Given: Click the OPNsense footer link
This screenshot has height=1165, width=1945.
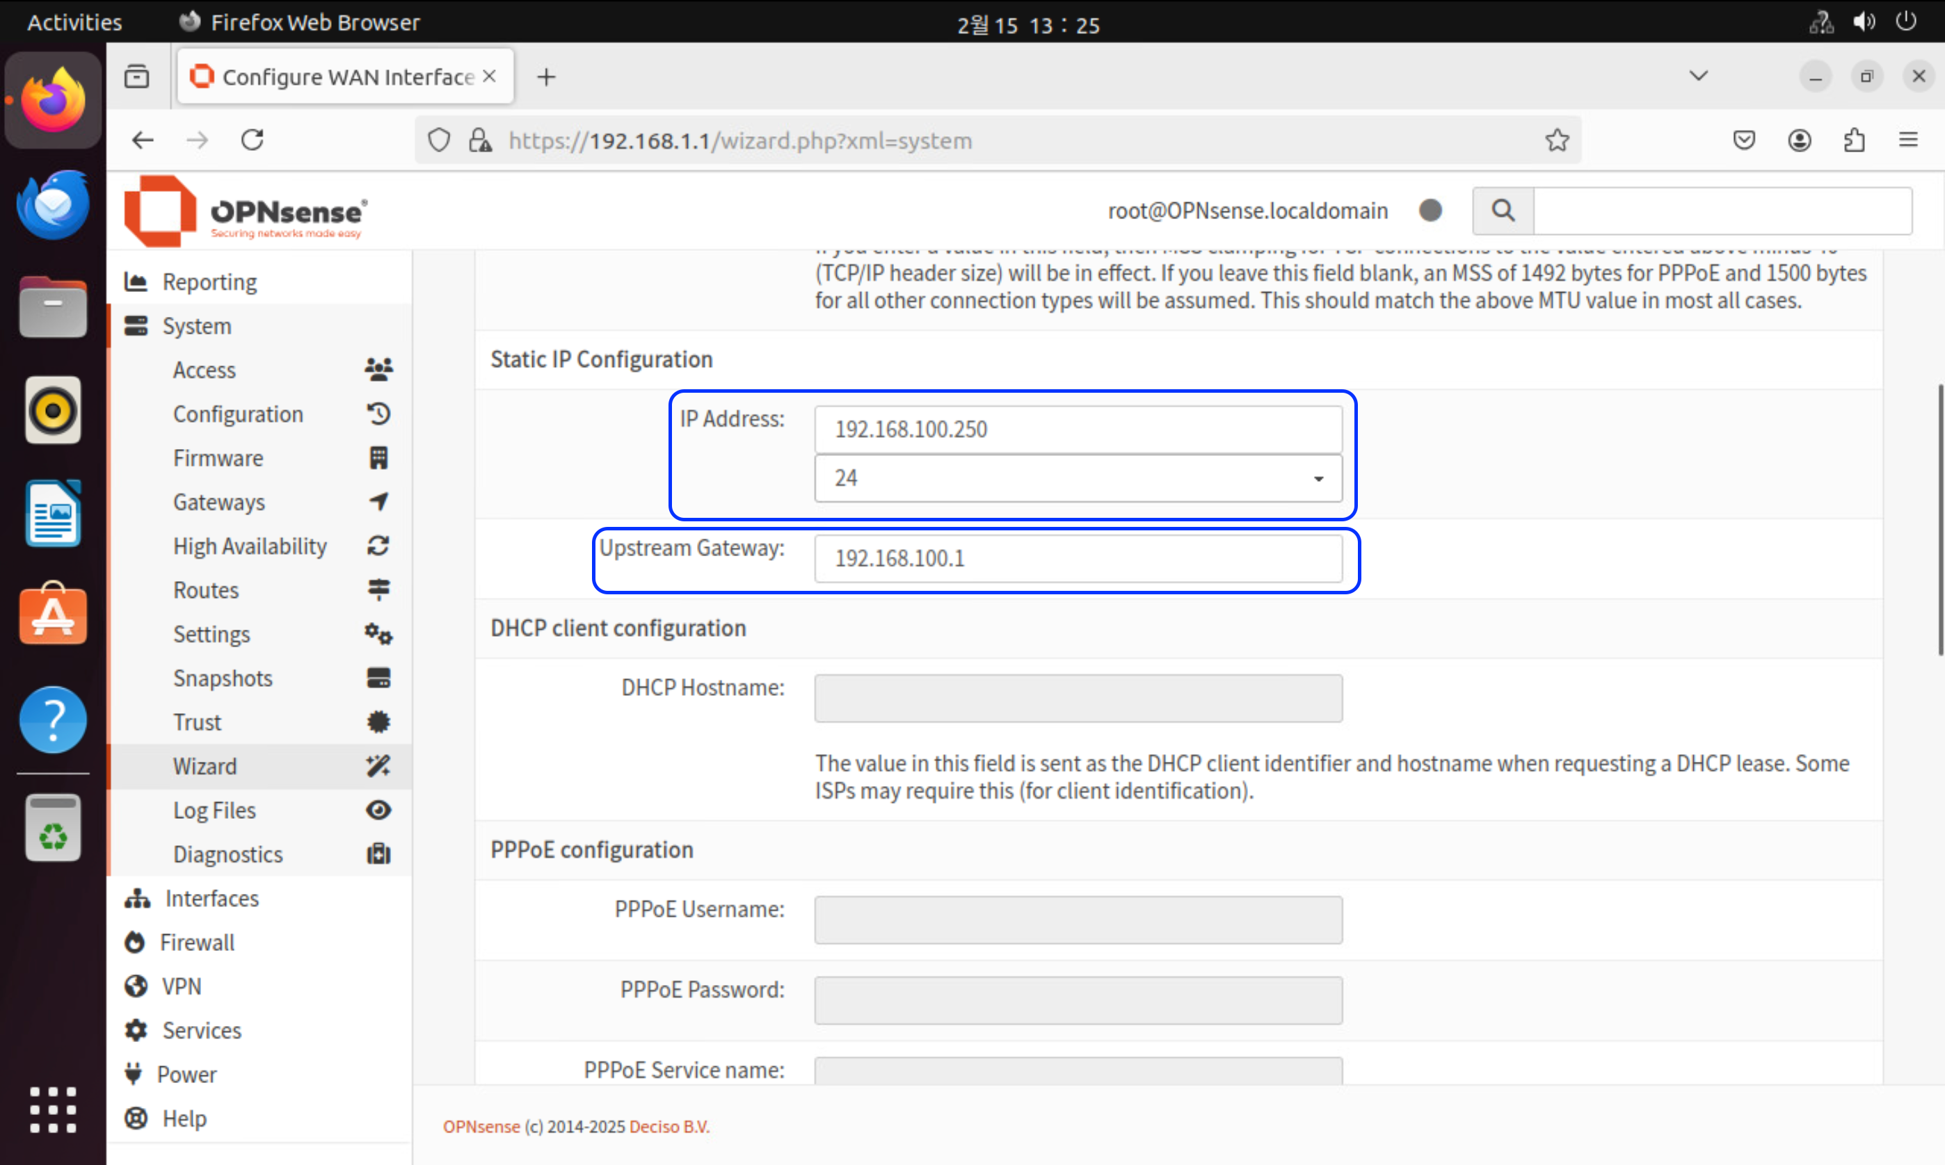Looking at the screenshot, I should pos(481,1127).
